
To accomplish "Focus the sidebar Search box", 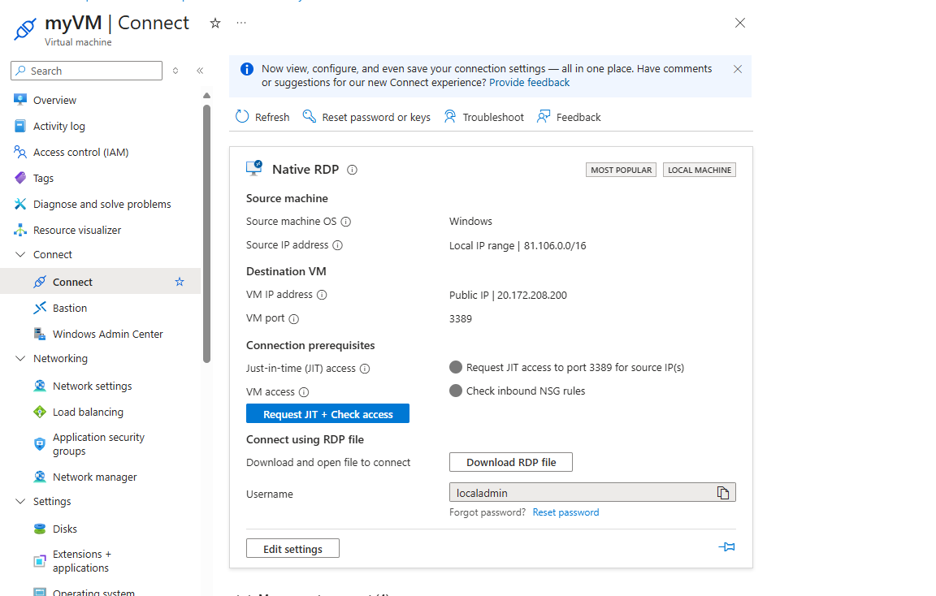I will (x=87, y=71).
